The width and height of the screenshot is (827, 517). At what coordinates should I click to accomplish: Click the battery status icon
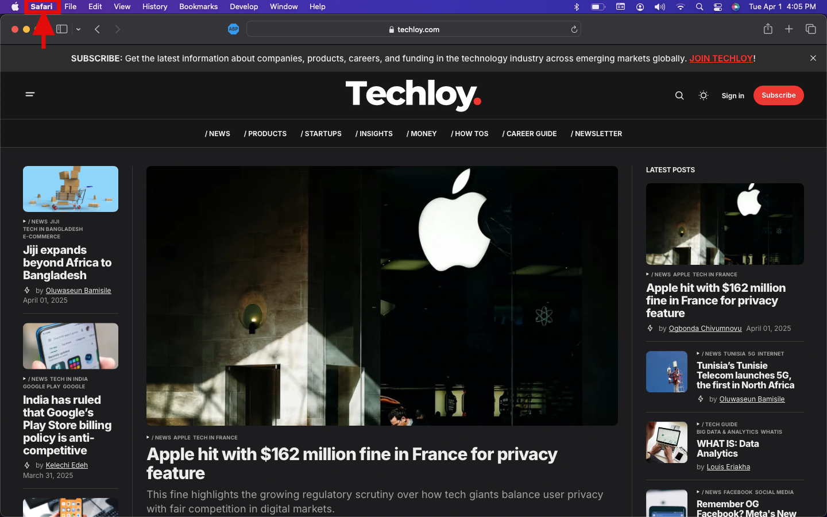(598, 7)
